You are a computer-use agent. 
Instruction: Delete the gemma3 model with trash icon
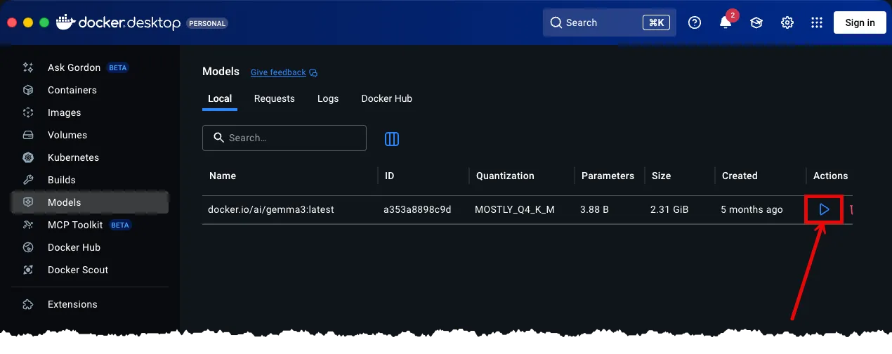point(851,209)
